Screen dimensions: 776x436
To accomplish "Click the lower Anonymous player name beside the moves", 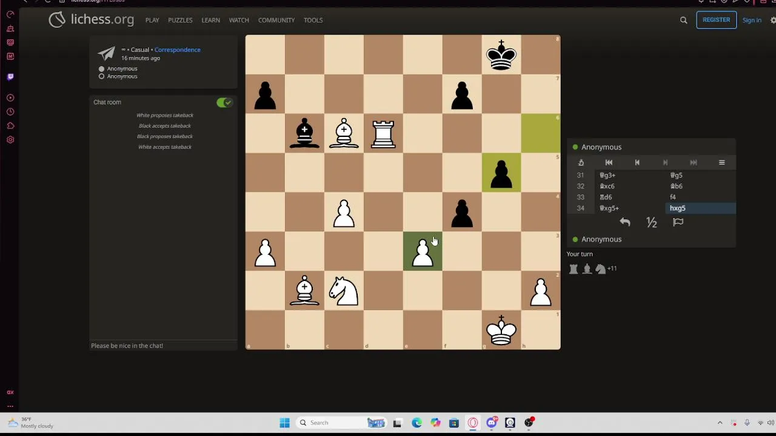I will pyautogui.click(x=601, y=239).
